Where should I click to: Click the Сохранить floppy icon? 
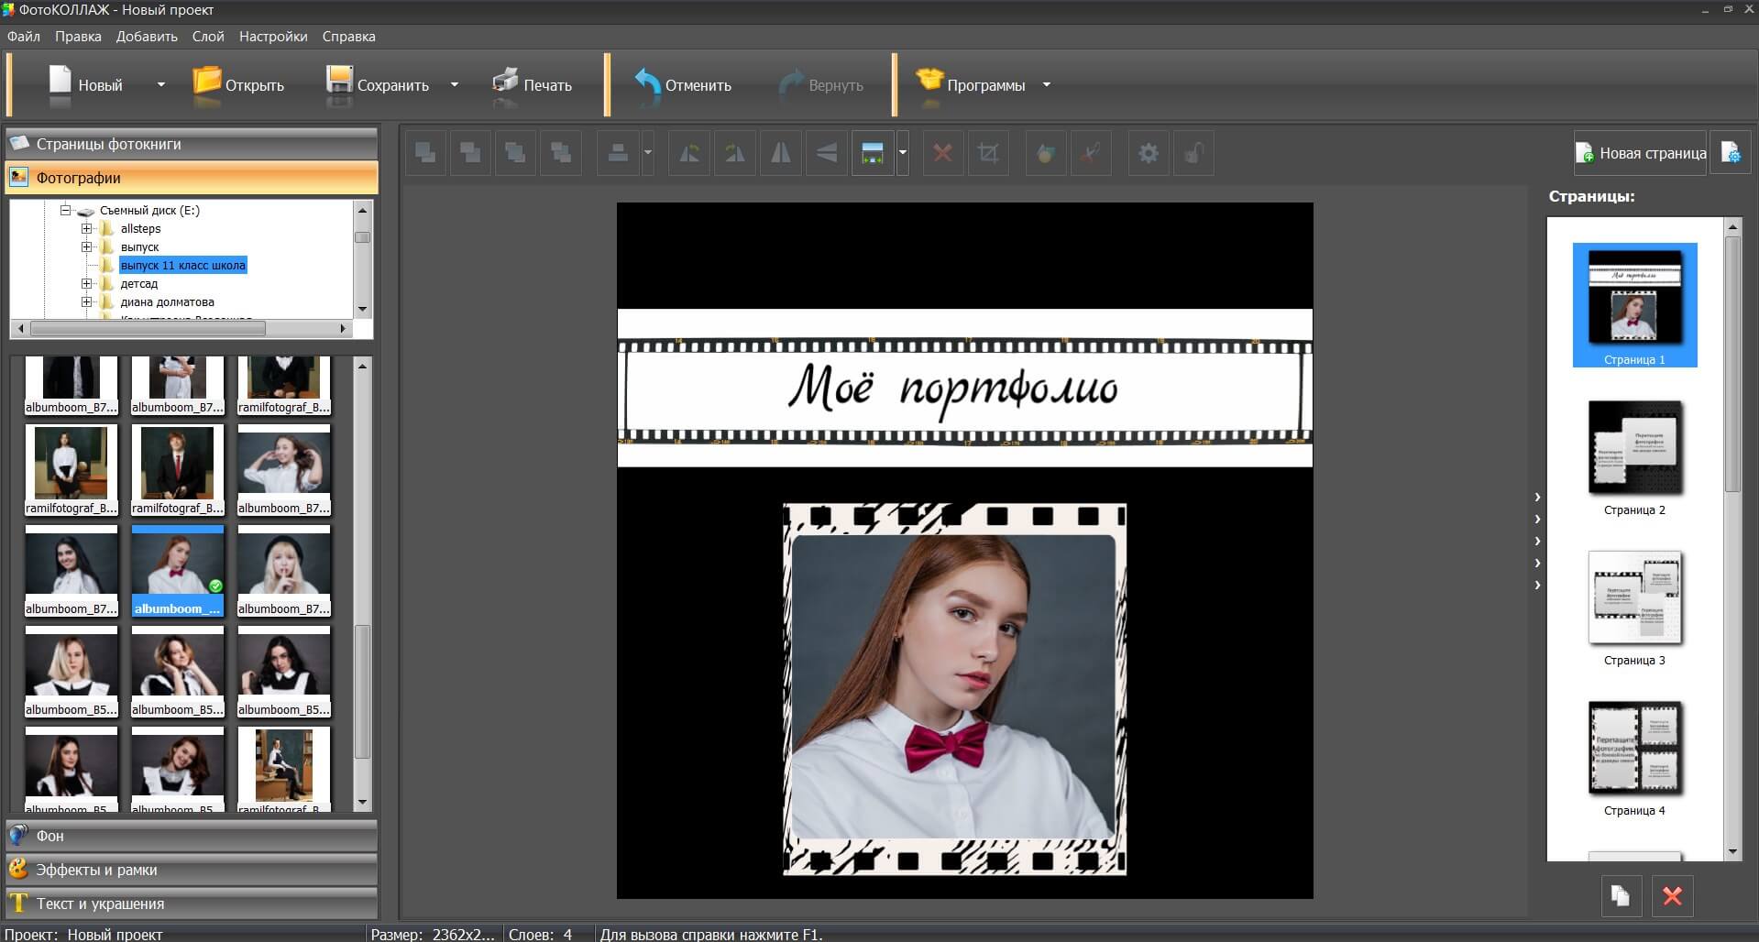pos(339,82)
